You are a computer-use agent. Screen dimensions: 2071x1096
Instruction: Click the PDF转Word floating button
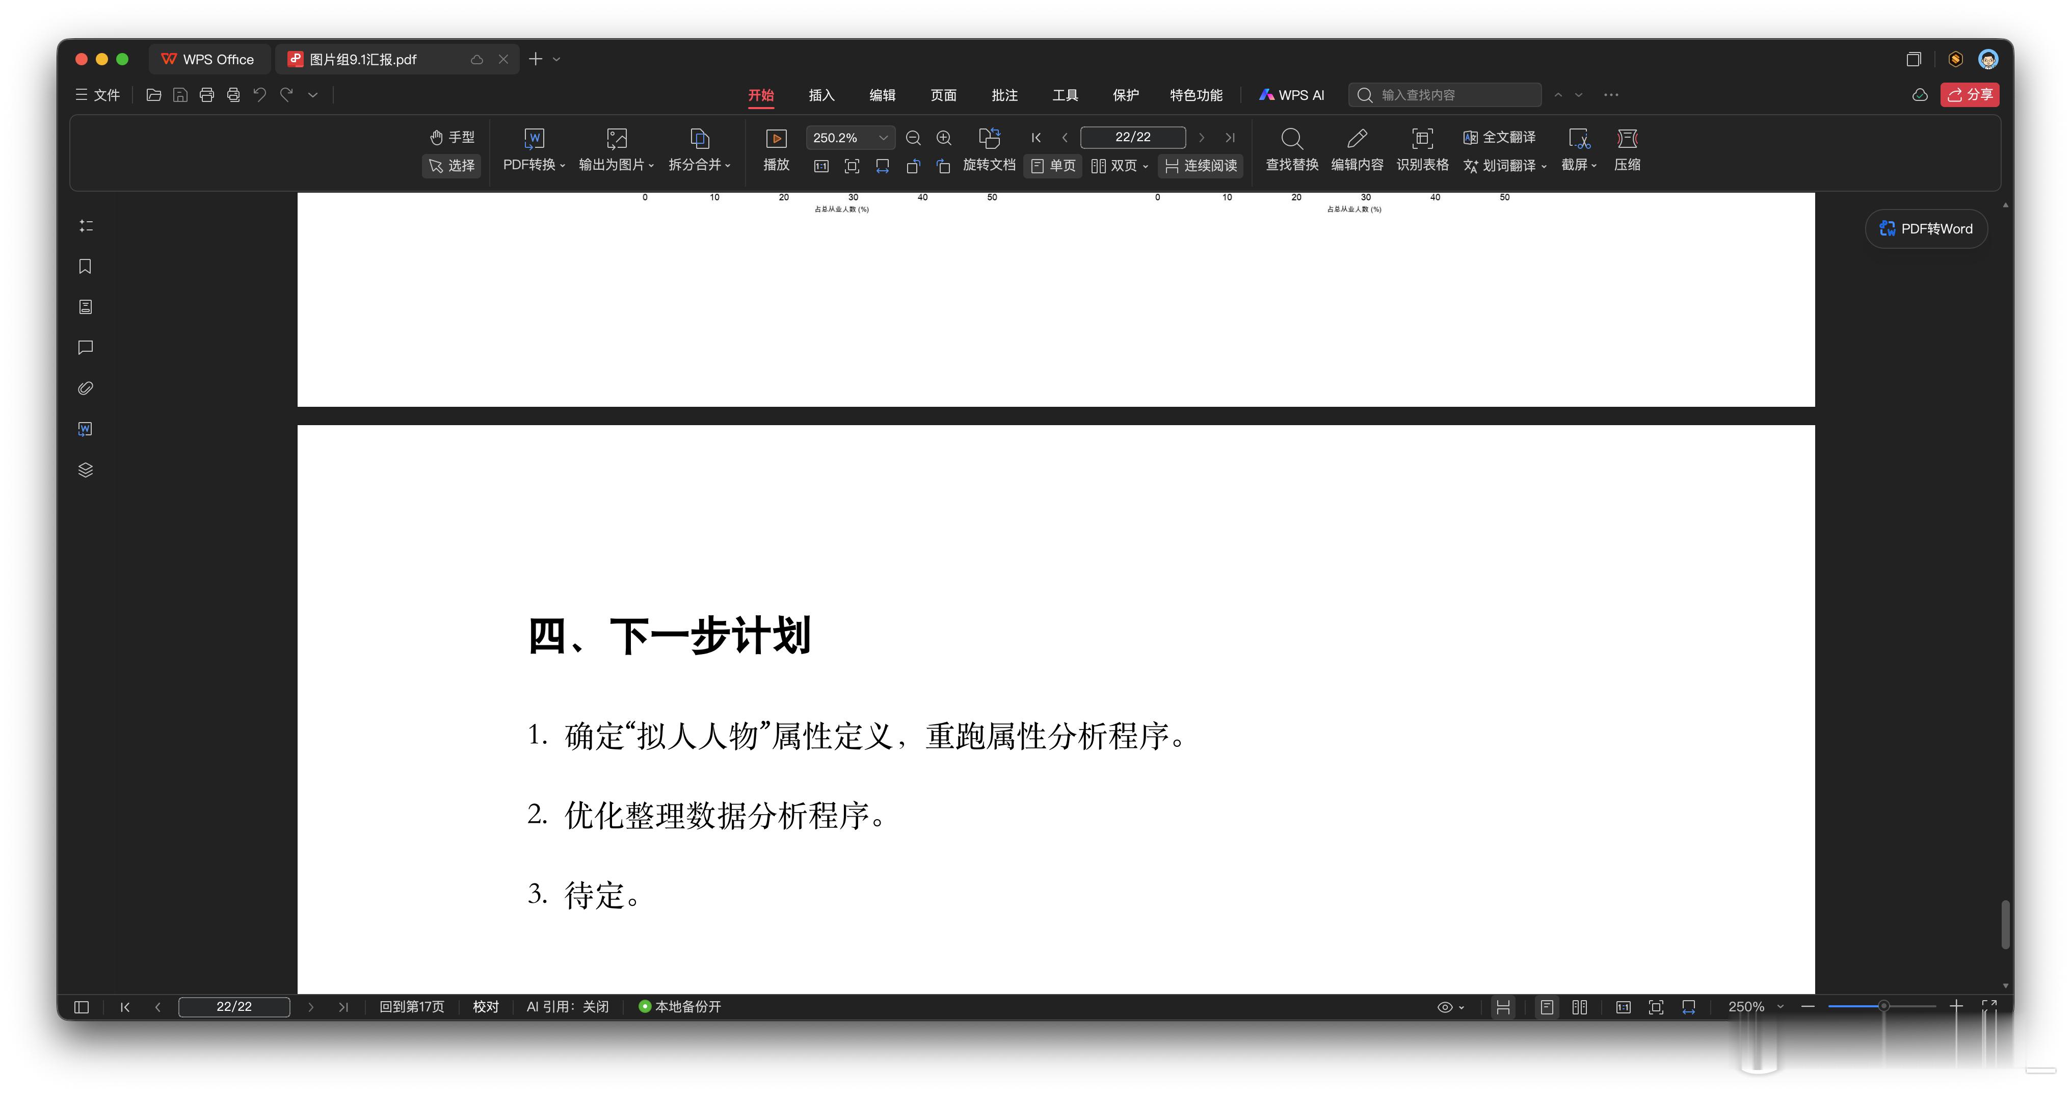(1926, 229)
